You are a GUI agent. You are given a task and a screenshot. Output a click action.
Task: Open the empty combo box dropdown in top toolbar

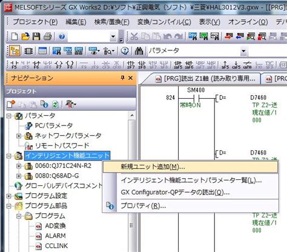pyautogui.click(x=113, y=36)
